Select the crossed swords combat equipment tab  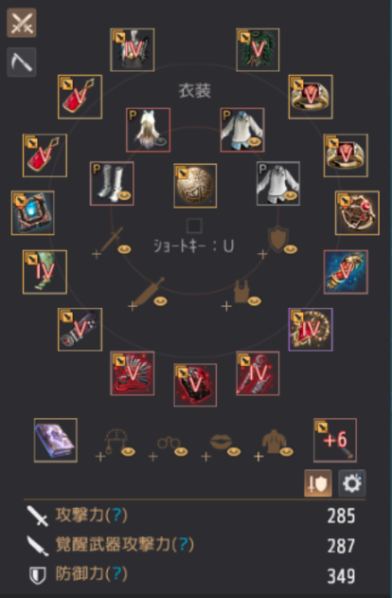[22, 23]
